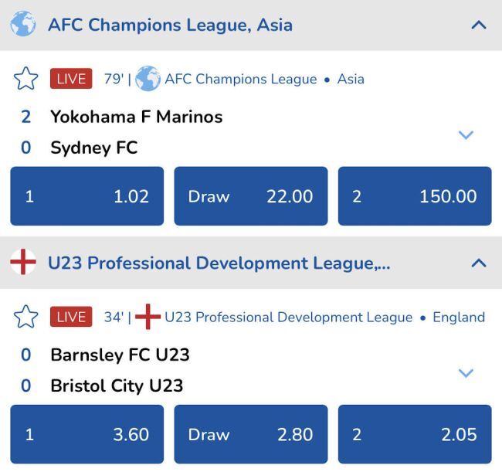
Task: Click the LIVE badge on Yokohama match
Action: pos(71,79)
